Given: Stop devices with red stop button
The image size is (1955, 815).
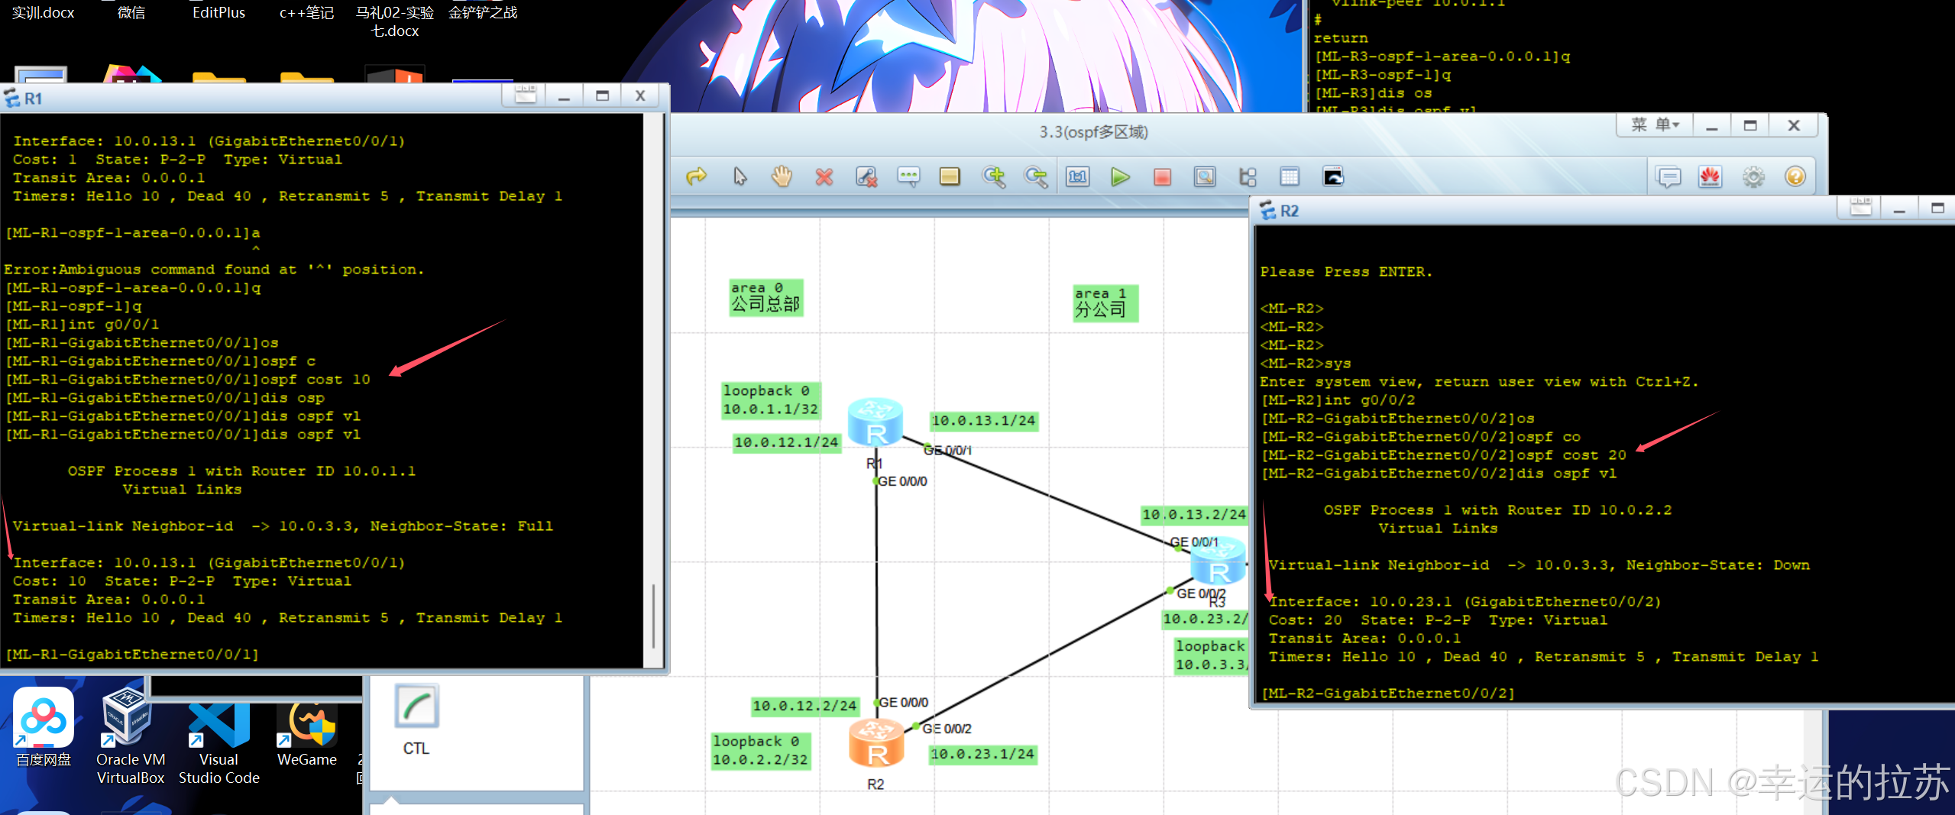Looking at the screenshot, I should [1162, 176].
